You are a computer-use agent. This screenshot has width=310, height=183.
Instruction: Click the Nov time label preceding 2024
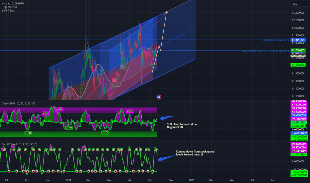pyautogui.click(x=48, y=180)
